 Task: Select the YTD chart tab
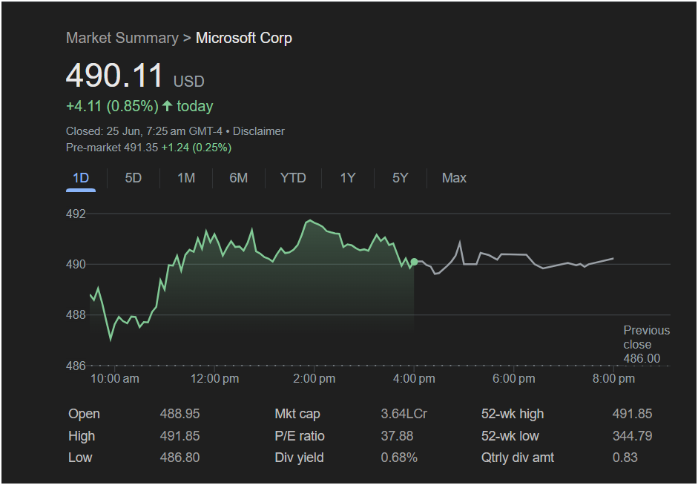[x=293, y=178]
